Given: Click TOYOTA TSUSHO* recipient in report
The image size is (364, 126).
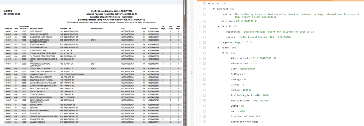Looking at the screenshot, I should click(37, 94).
